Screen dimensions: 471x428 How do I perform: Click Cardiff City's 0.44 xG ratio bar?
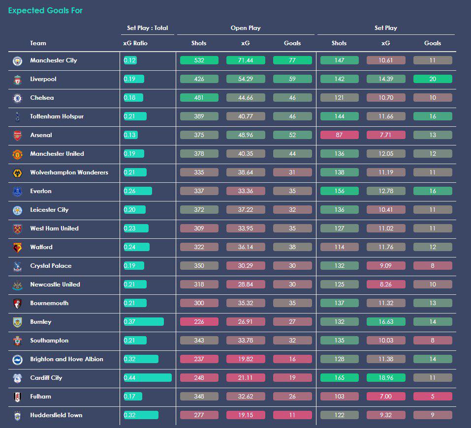[x=148, y=377]
